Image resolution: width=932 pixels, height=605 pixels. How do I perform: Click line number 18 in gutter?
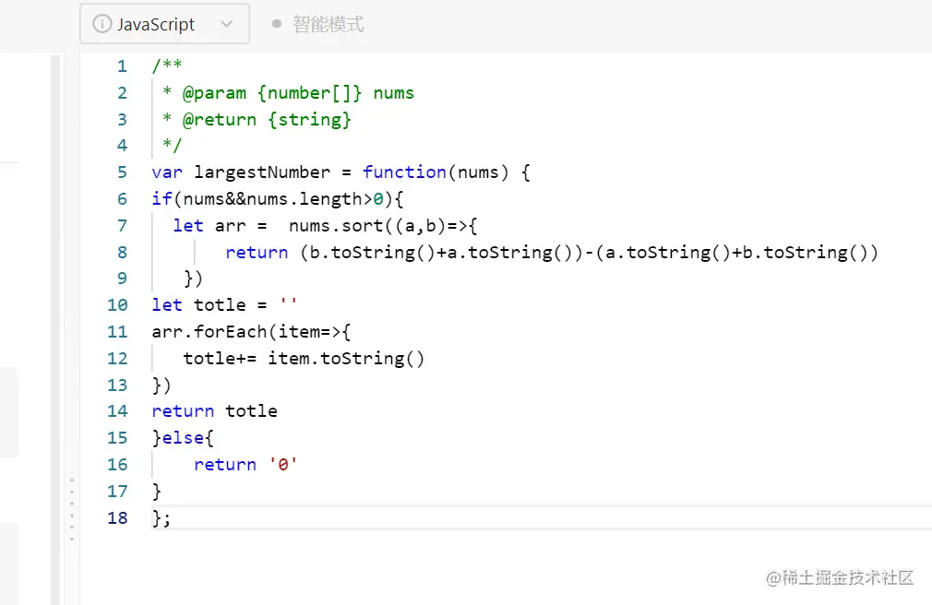pos(117,517)
